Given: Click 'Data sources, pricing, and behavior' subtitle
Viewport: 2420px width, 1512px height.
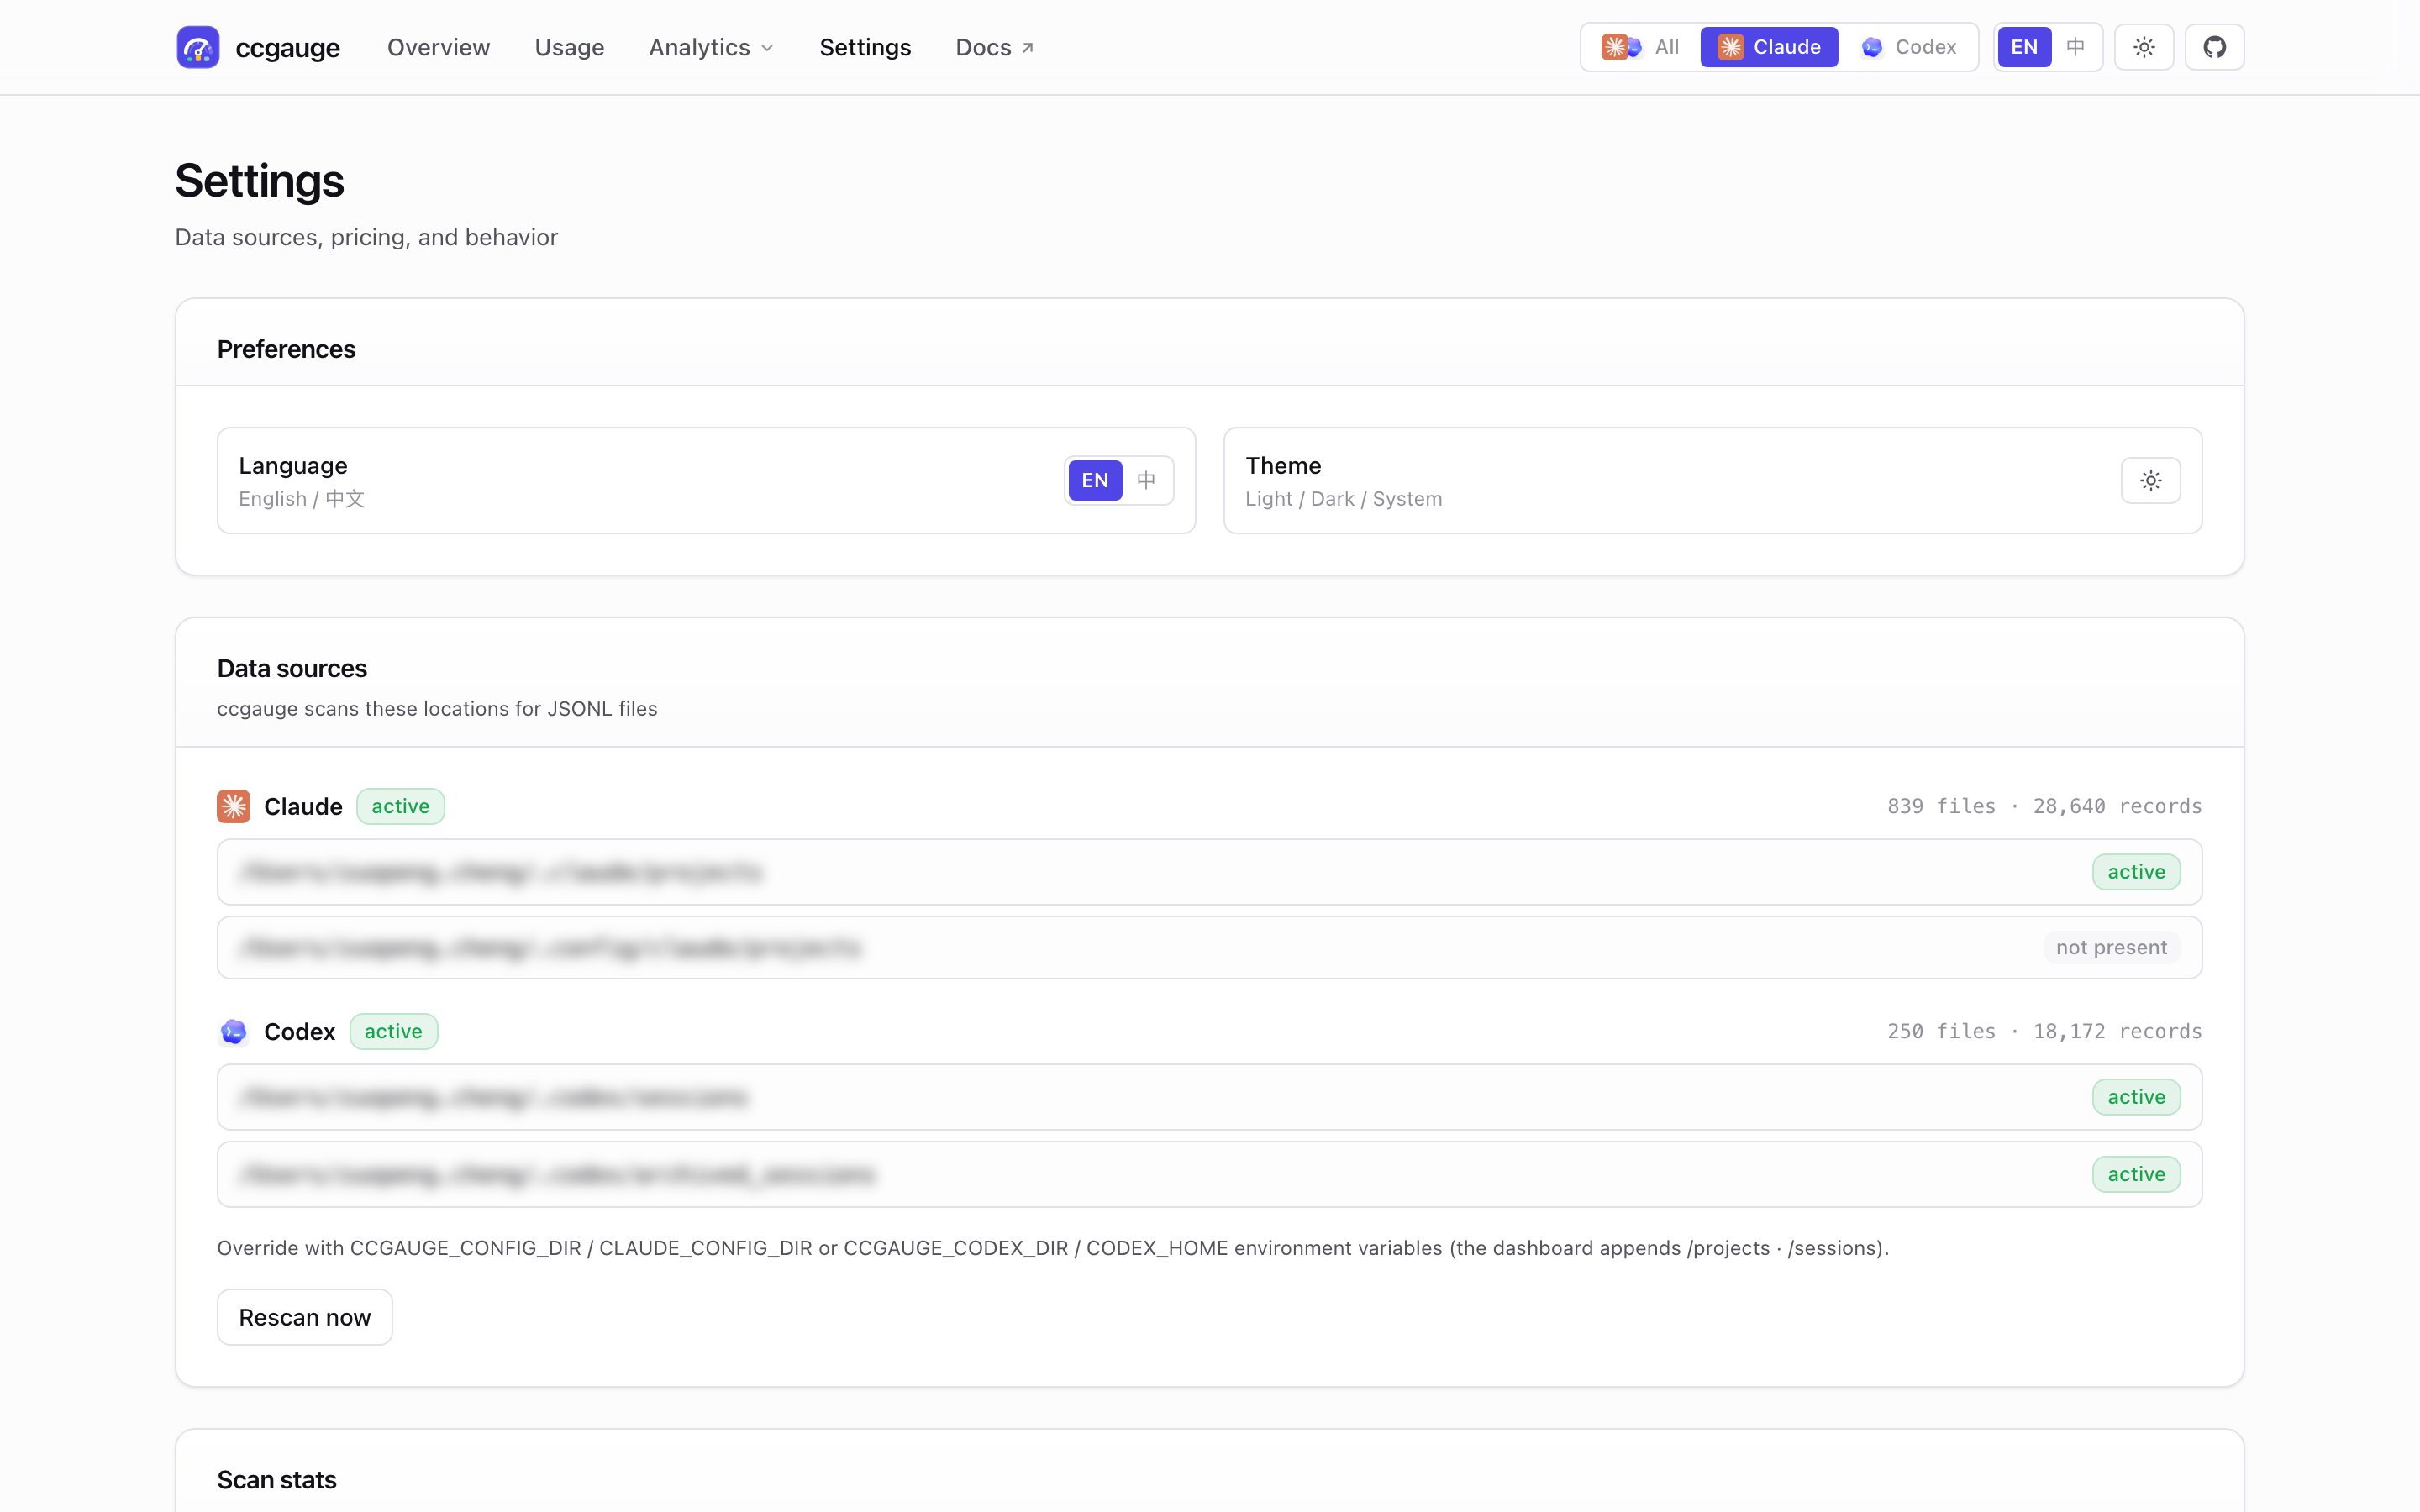Looking at the screenshot, I should pos(366,237).
